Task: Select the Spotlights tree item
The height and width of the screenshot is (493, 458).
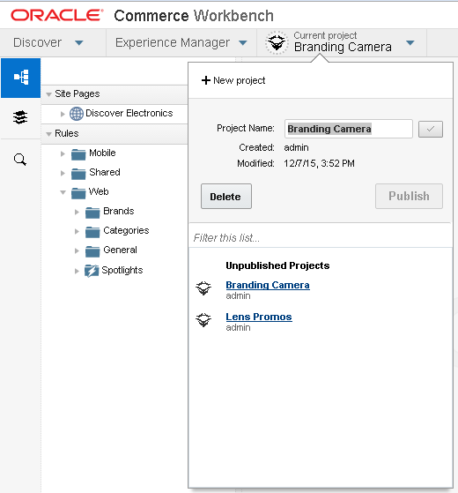Action: coord(122,270)
